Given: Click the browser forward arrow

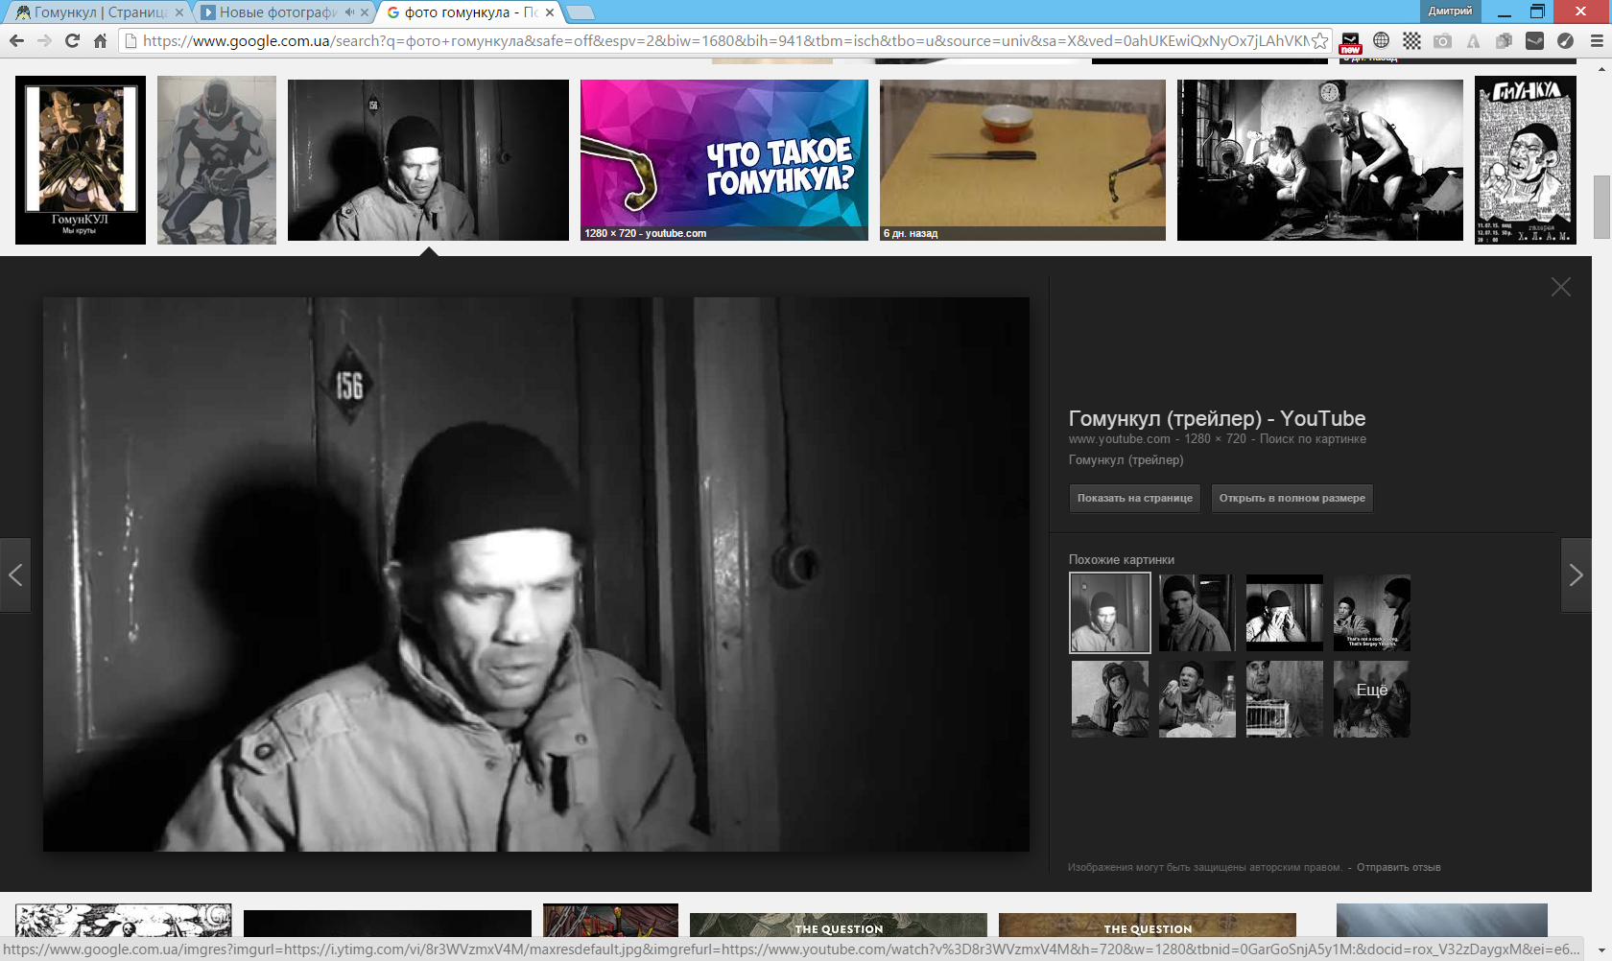Looking at the screenshot, I should [44, 40].
